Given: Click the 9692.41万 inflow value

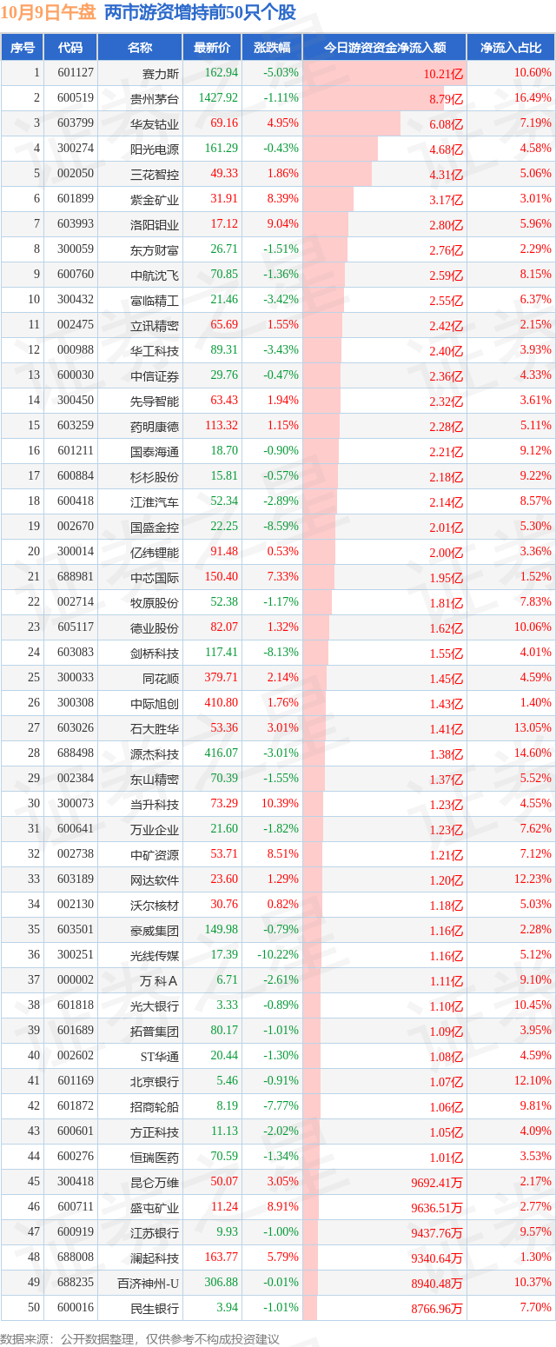Looking at the screenshot, I should click(x=437, y=1183).
